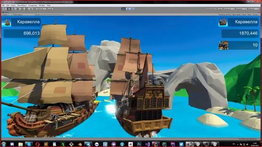Click the right Каравелла name label
This screenshot has width=262, height=147.
(x=246, y=22)
